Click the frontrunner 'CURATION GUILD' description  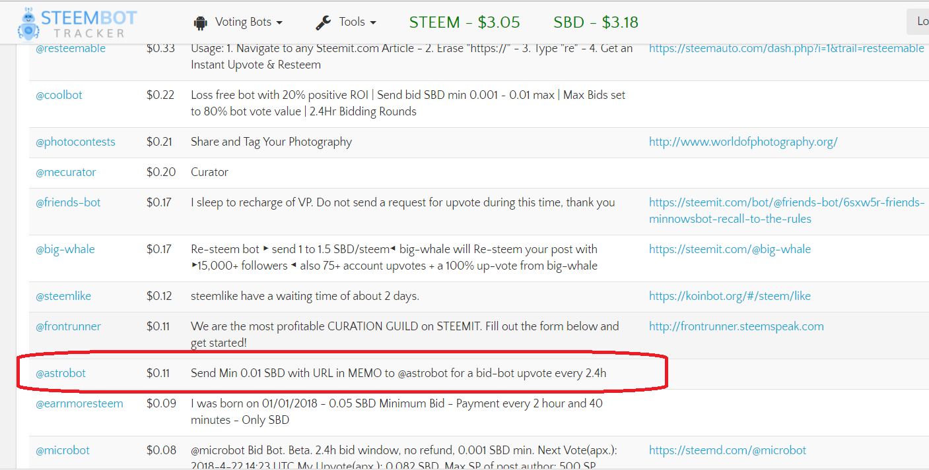(405, 334)
